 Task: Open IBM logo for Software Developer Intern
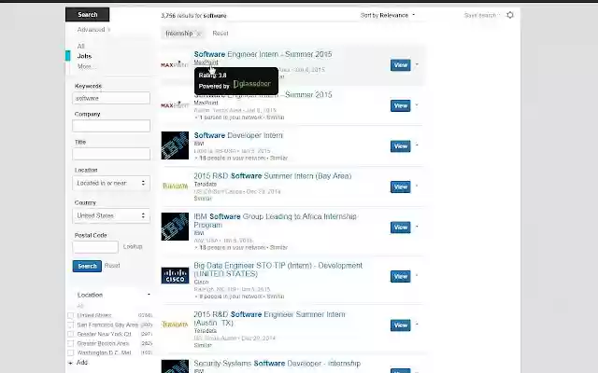tap(175, 145)
